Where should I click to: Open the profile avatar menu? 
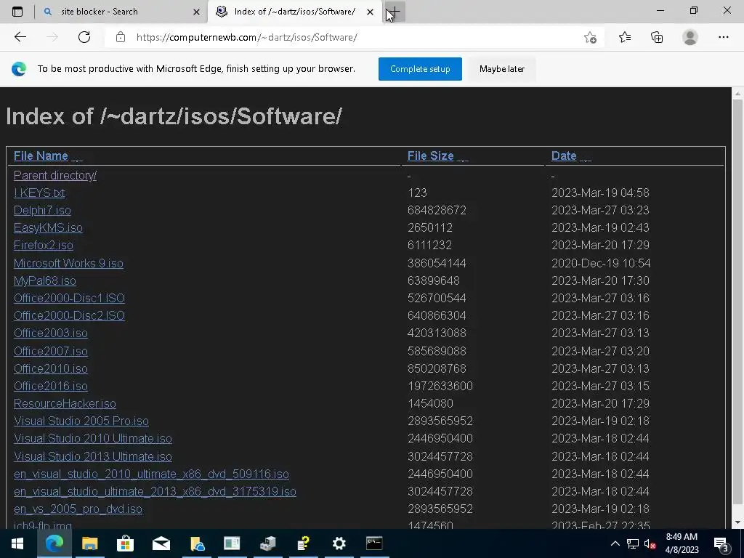click(x=690, y=37)
